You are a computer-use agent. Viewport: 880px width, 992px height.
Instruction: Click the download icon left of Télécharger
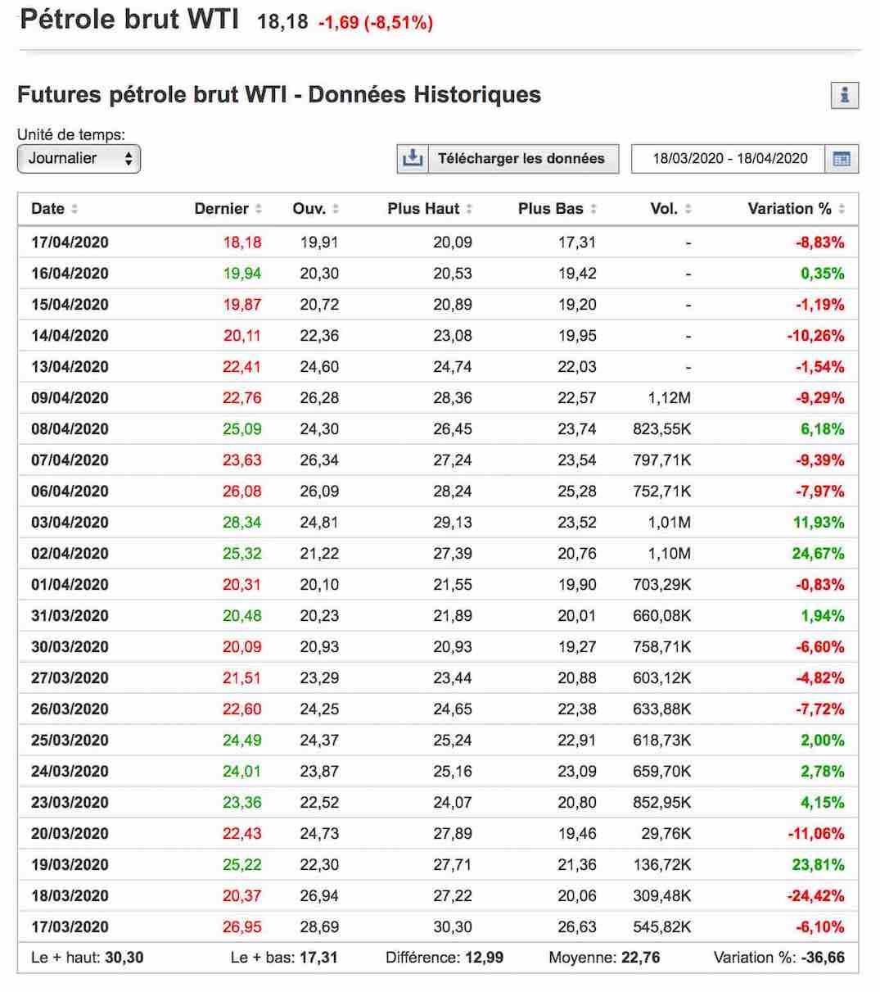[x=413, y=159]
